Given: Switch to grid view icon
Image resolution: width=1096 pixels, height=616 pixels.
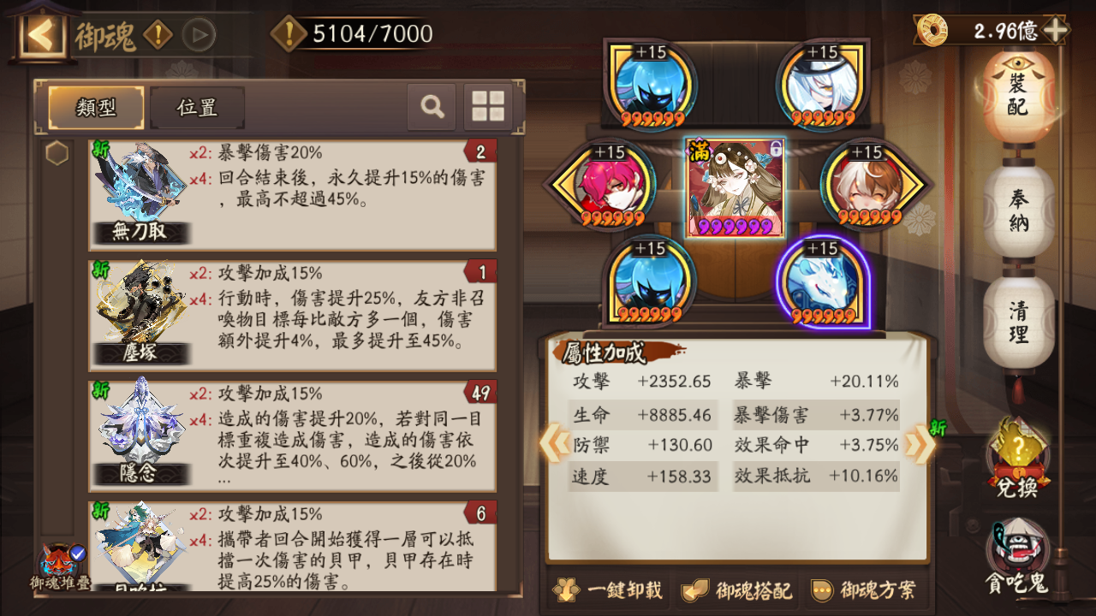Looking at the screenshot, I should pyautogui.click(x=488, y=107).
